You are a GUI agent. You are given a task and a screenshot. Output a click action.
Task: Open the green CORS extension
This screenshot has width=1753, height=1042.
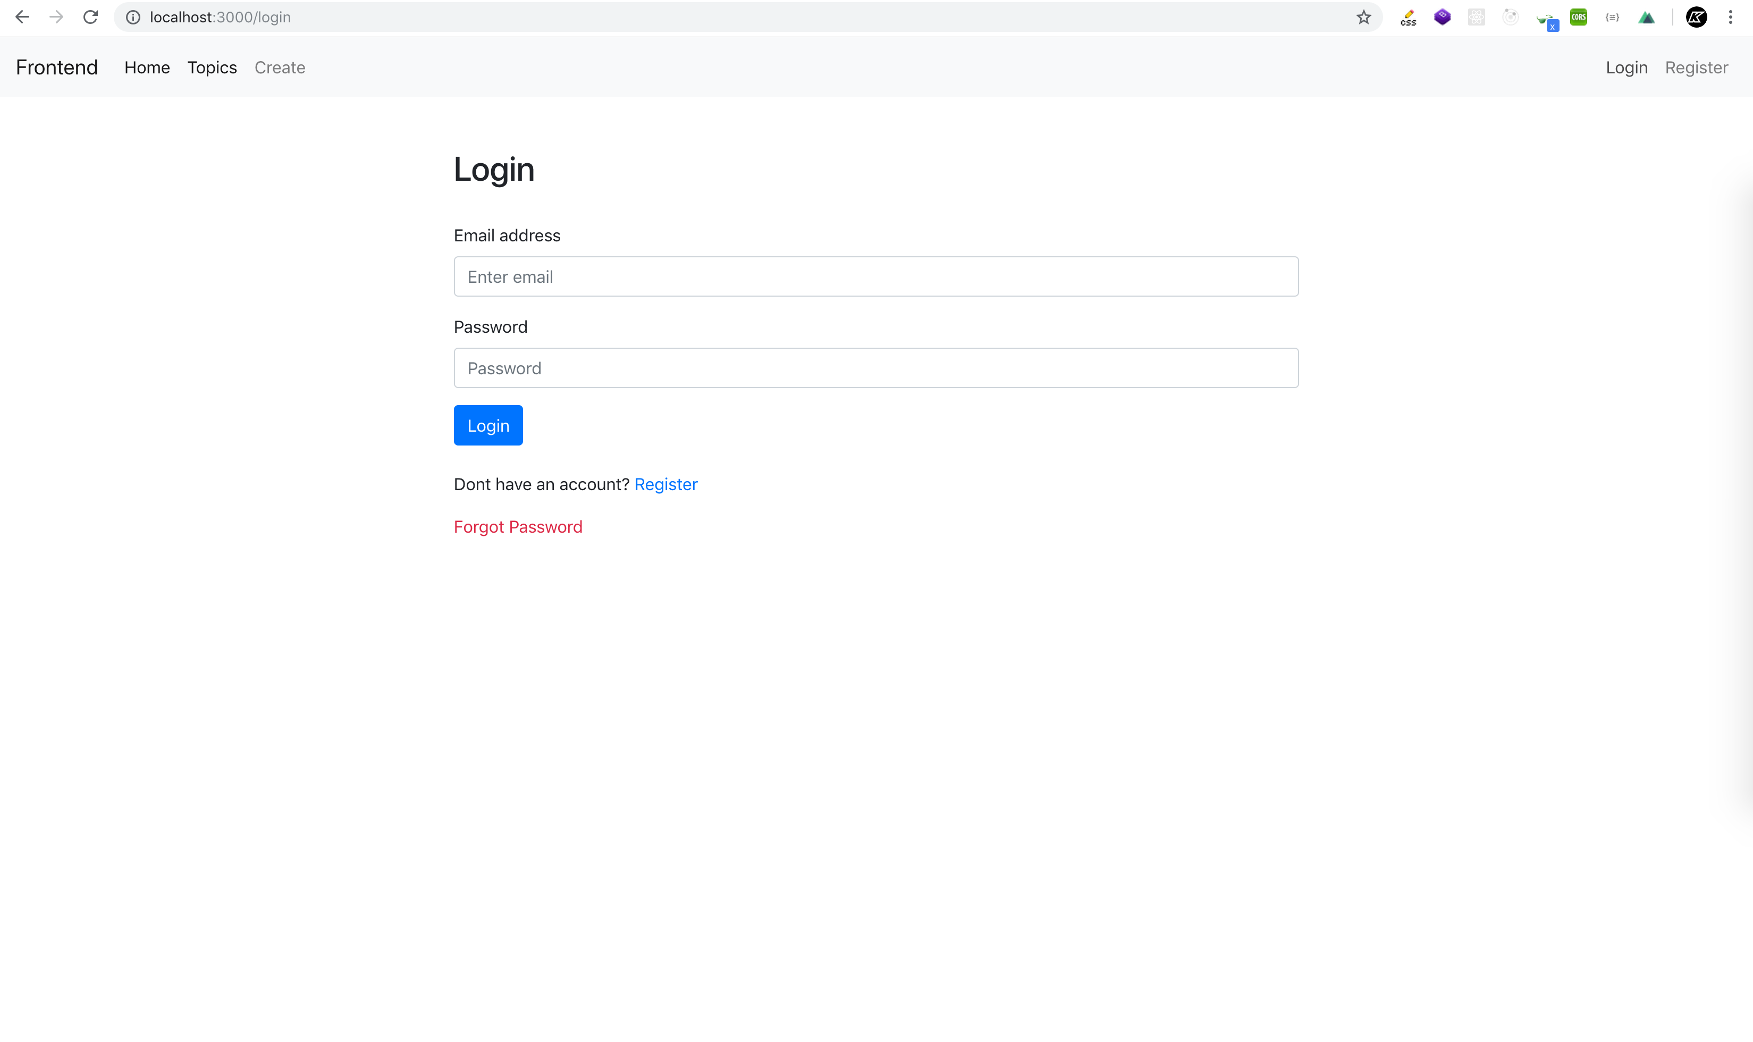[1579, 17]
